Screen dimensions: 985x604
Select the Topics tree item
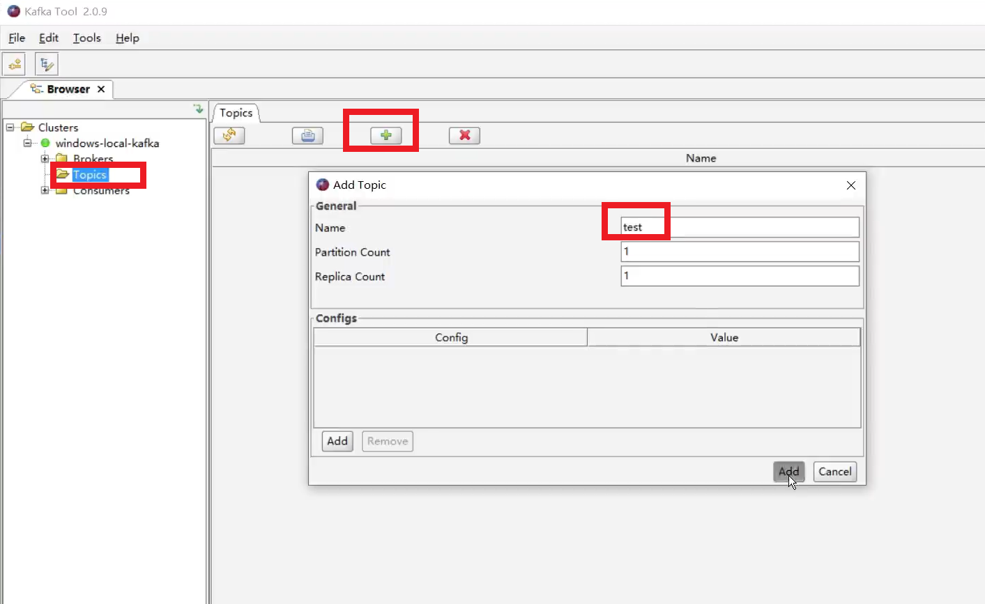point(90,175)
